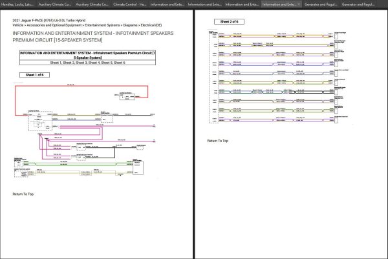
Task: Click the Sheet 1 wiring diagram image
Action: coord(84,131)
